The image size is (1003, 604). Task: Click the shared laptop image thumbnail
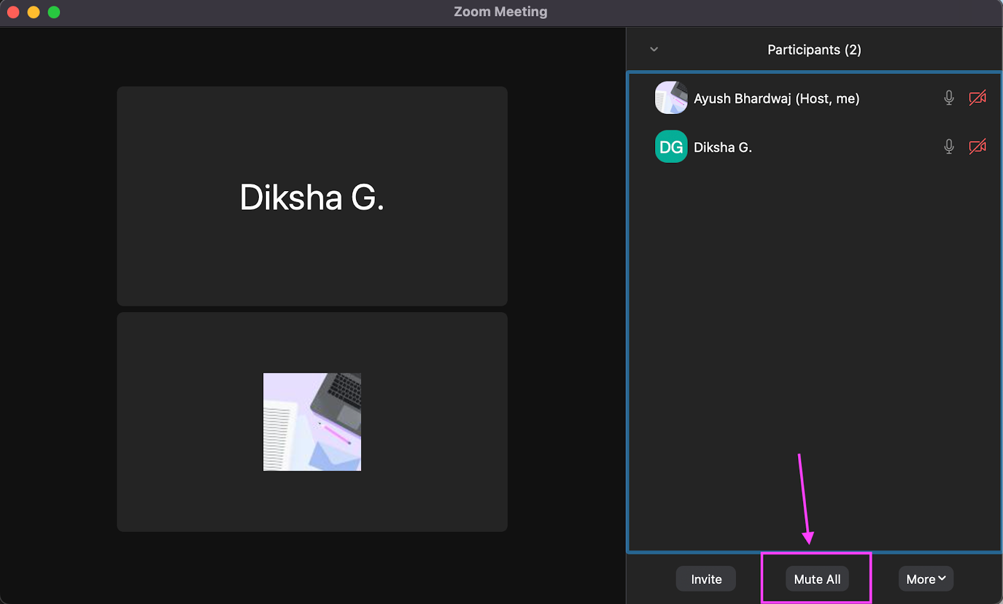[x=312, y=421]
